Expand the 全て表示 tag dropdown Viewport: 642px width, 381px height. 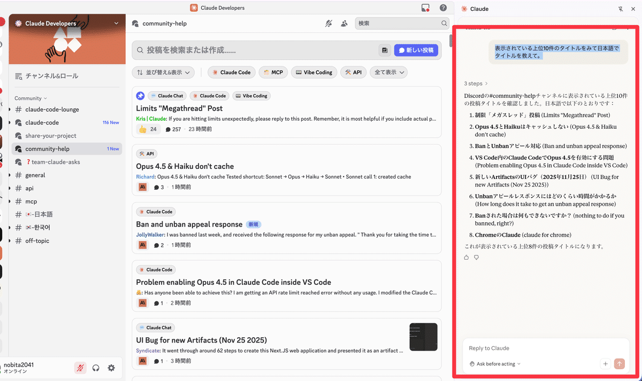[x=389, y=72]
